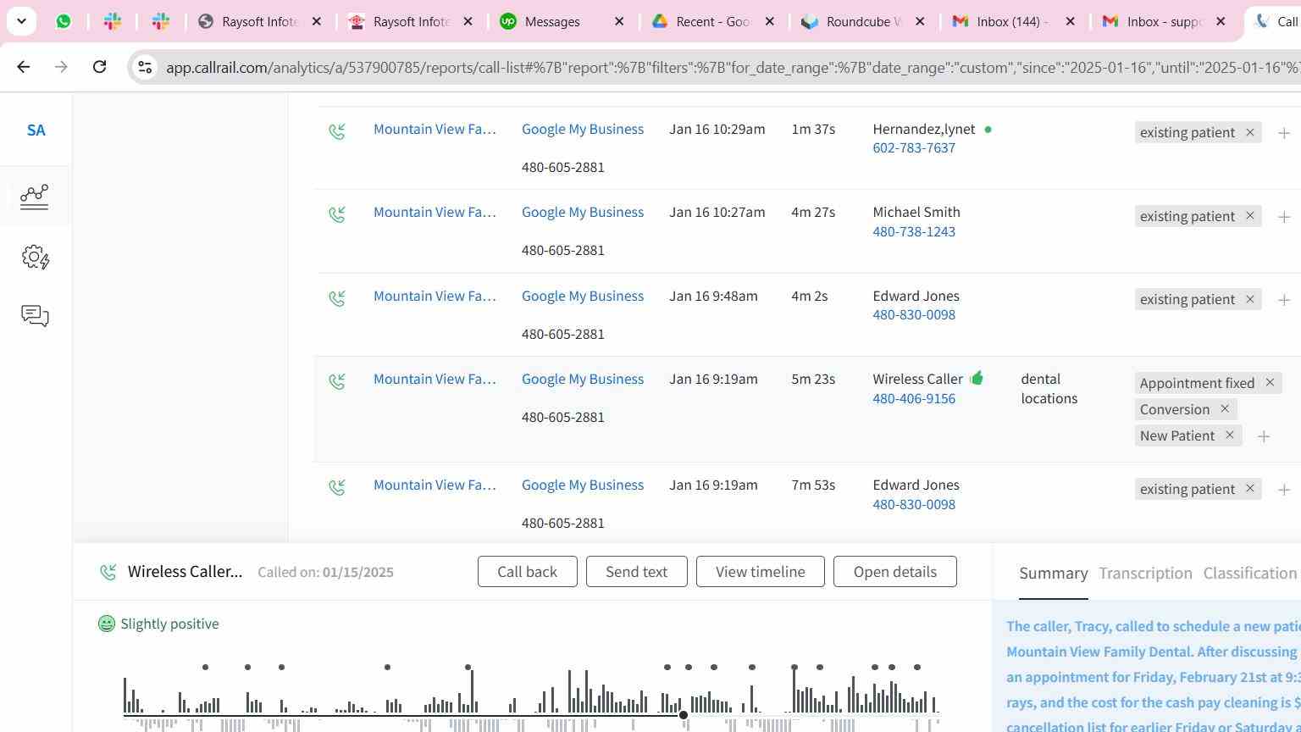Viewport: 1301px width, 732px height.
Task: Add a tag to Hernandez,lynet call
Action: pos(1284,133)
